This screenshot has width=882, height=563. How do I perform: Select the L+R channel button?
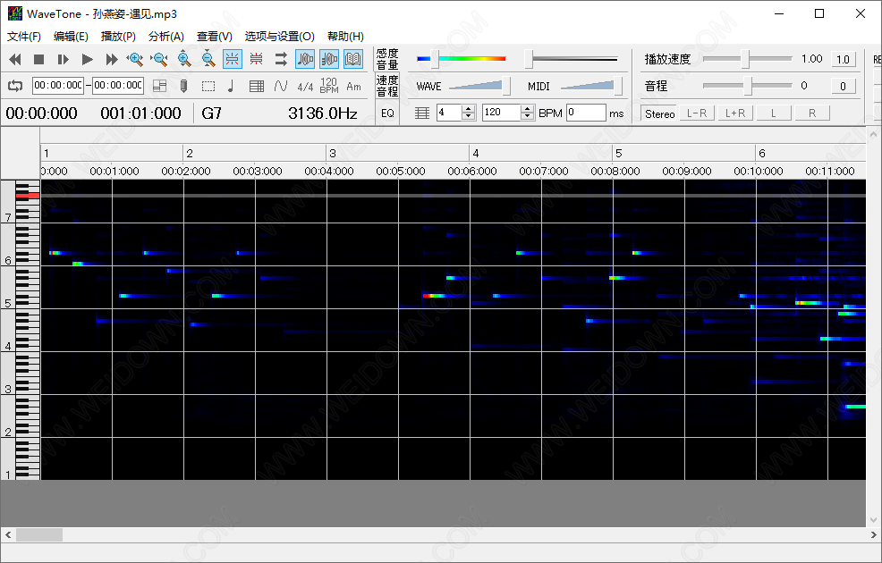point(735,113)
